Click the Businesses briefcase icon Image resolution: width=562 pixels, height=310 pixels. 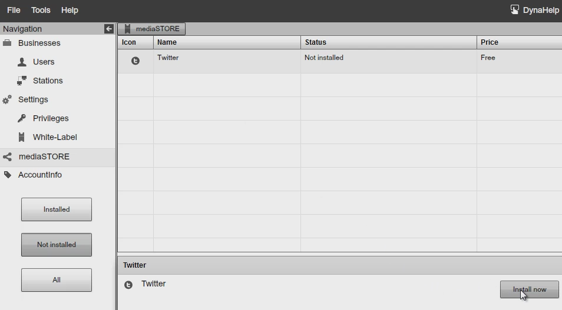pos(8,43)
